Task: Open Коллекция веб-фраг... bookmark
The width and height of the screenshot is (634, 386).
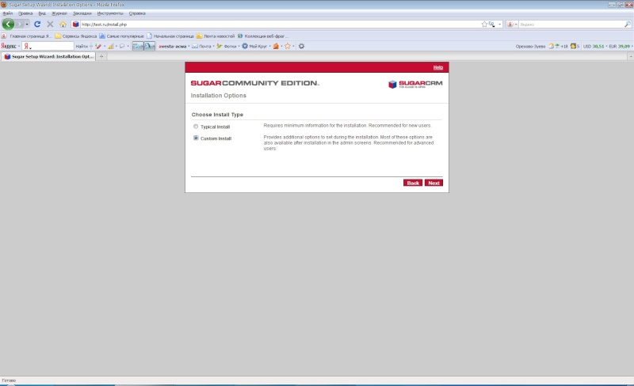Action: tap(262, 36)
